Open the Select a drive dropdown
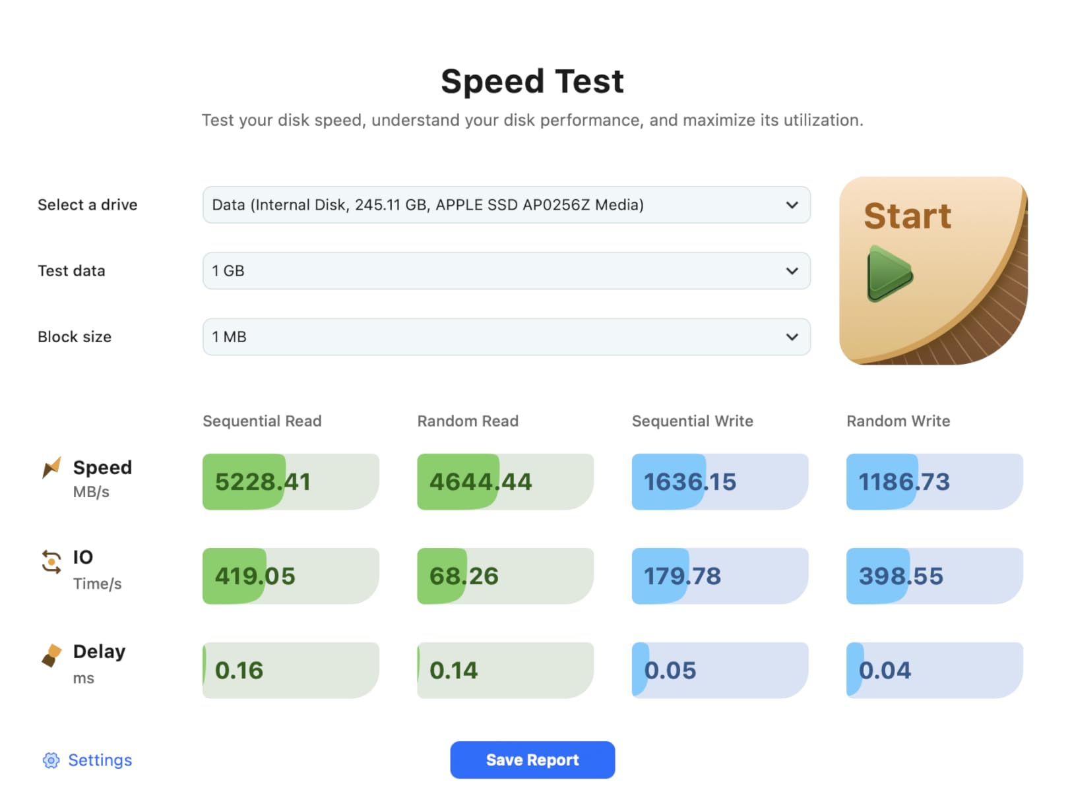The height and width of the screenshot is (811, 1072). [x=506, y=205]
